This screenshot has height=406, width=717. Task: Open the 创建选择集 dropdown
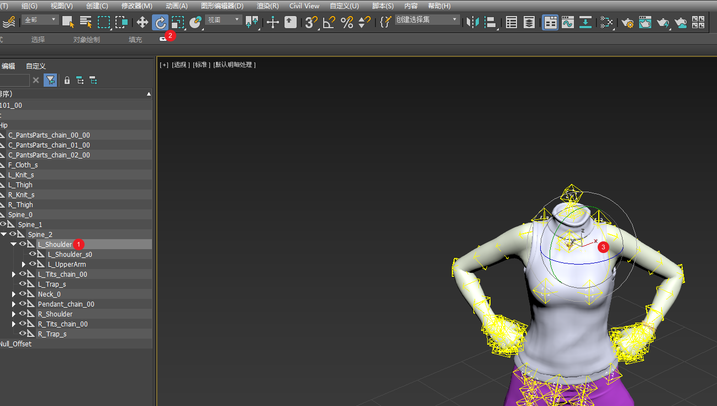click(x=427, y=20)
